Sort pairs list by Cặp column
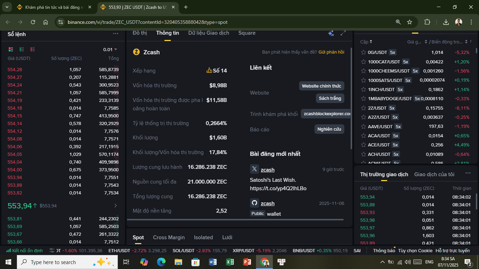The image size is (479, 269). tap(366, 42)
